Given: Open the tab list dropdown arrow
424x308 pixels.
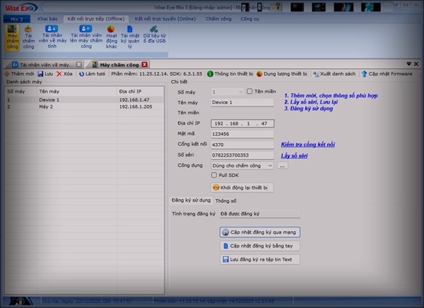Looking at the screenshot, I should [x=409, y=64].
